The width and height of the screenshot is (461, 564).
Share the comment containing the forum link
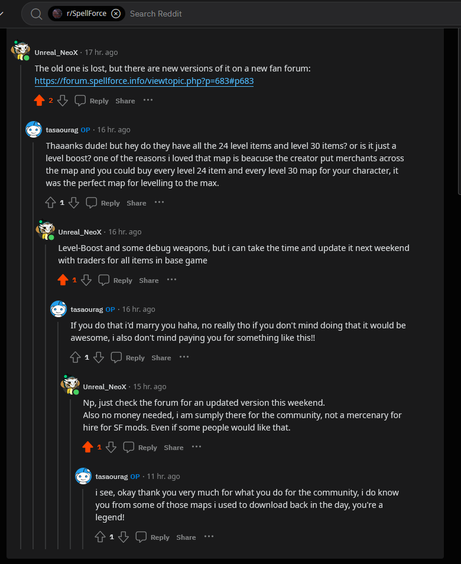pos(125,101)
